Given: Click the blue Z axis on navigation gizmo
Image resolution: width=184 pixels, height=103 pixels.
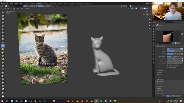Looking at the screenshot, I should click(147, 11).
